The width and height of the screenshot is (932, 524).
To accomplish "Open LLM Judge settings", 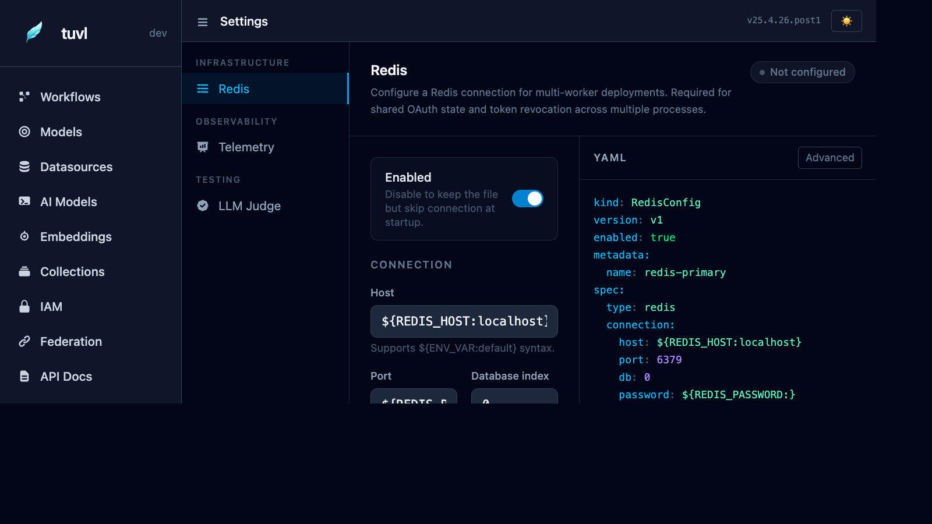I will 265,206.
